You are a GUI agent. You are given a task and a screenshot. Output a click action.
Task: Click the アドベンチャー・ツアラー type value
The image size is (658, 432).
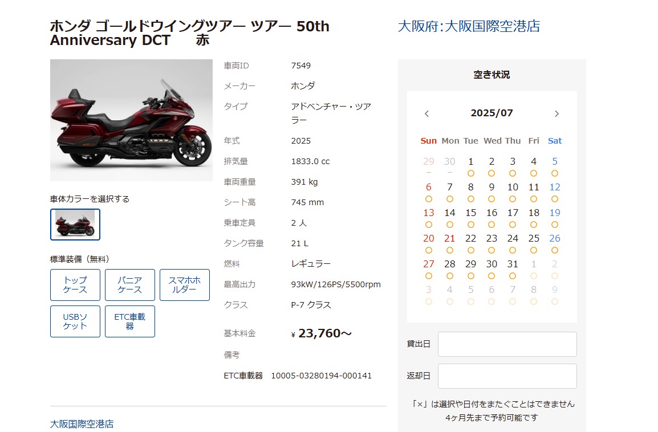tap(331, 113)
